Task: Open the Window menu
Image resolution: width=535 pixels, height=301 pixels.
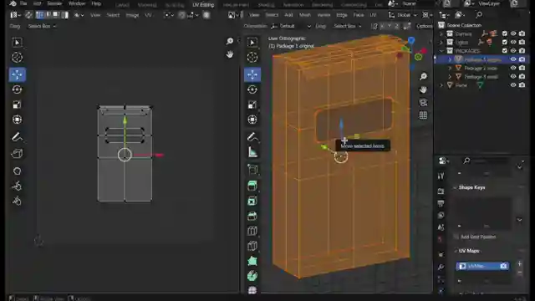Action: (77, 3)
